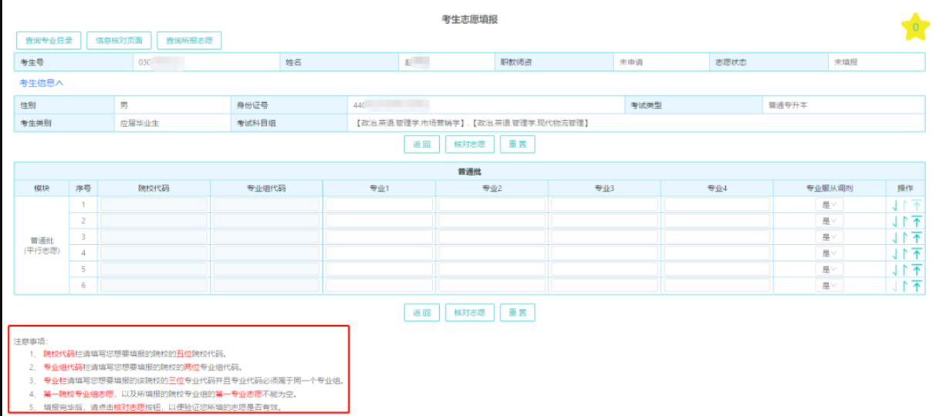Screen dimensions: 932x416
Task: Collapse the 考生信息 section
Action: click(x=42, y=82)
